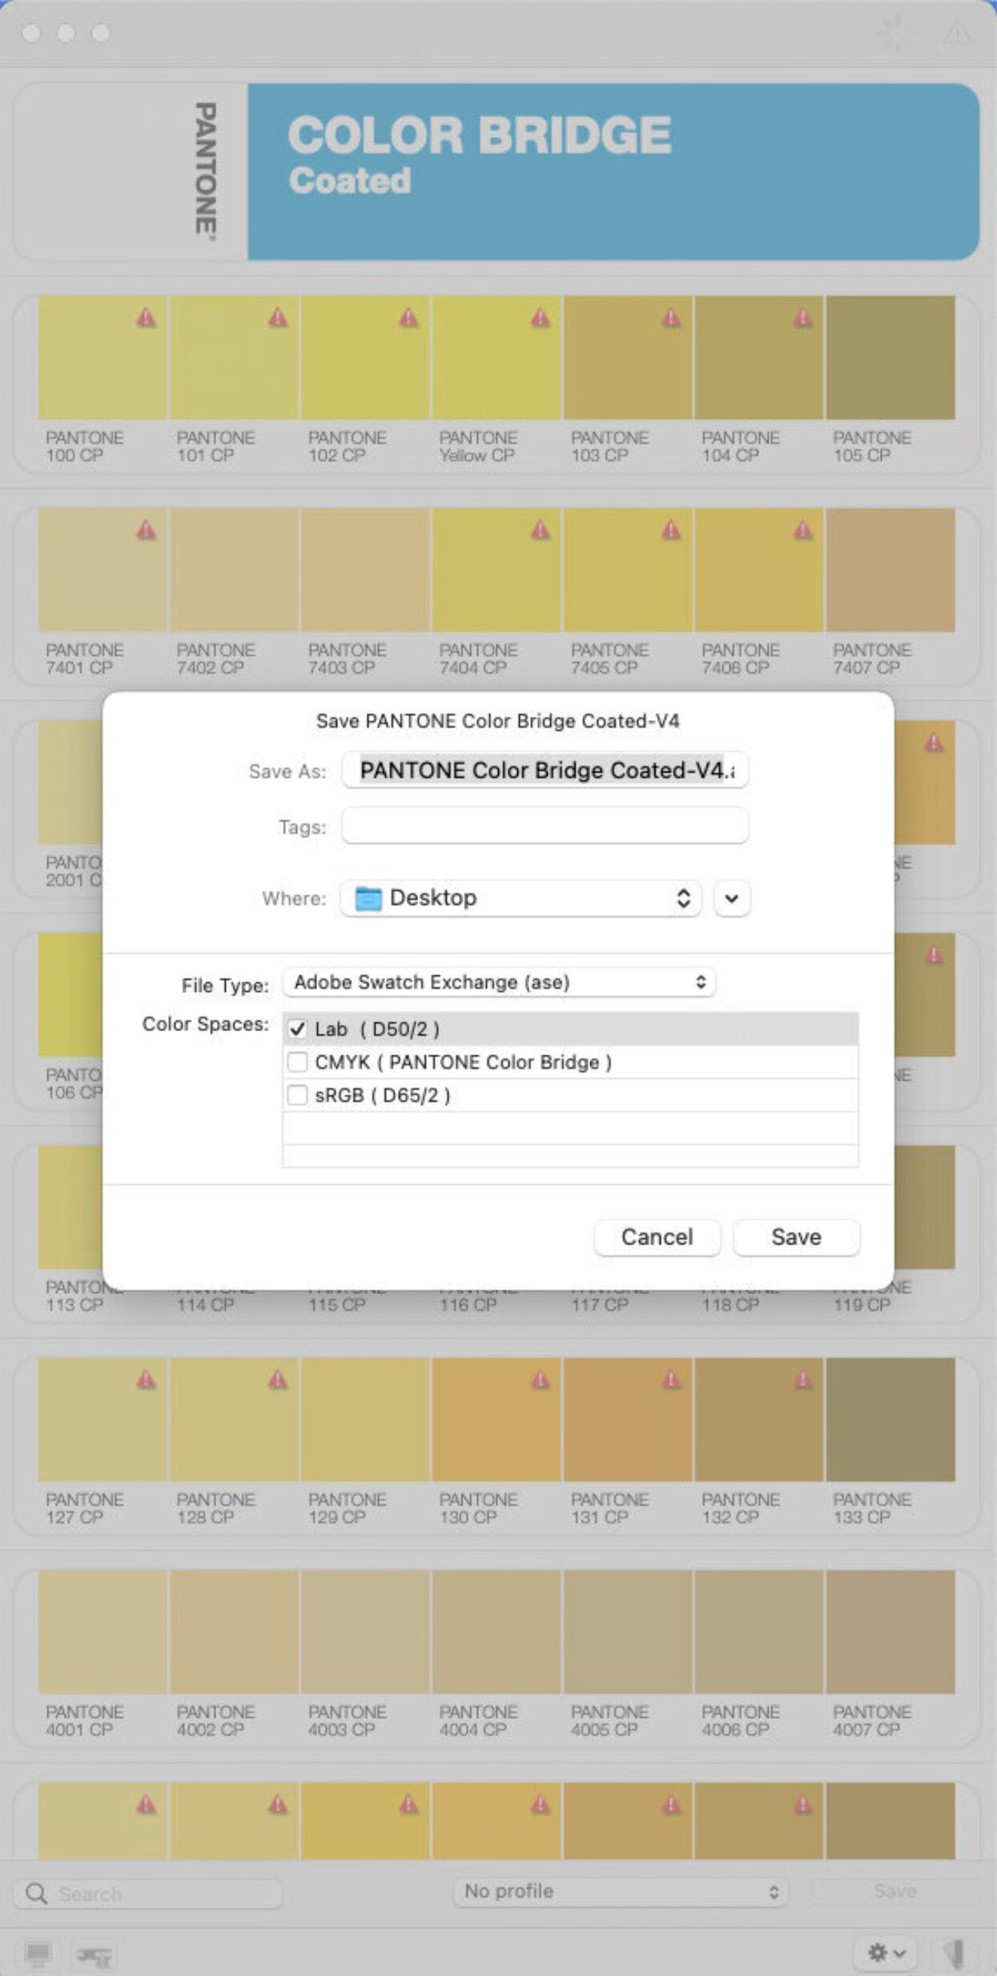Screen dimensions: 997x1976
Task: Cancel the save dialog
Action: coord(657,1237)
